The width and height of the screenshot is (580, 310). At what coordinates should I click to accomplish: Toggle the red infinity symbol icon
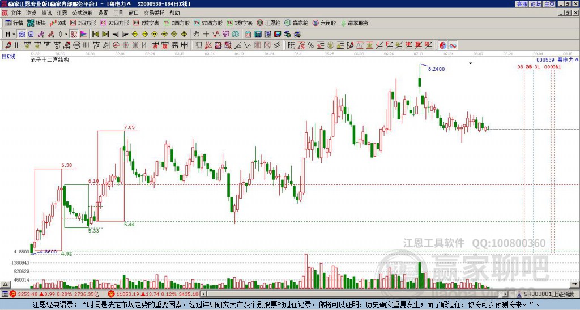(453, 45)
